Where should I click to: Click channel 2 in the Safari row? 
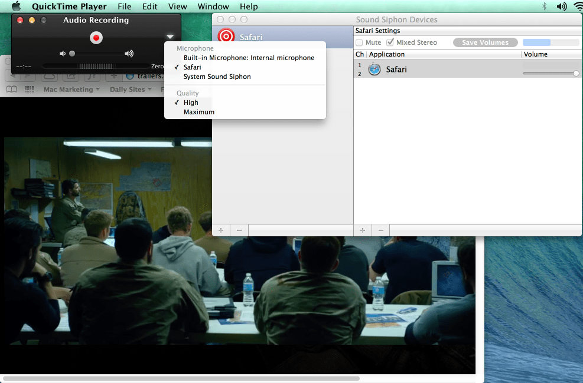pos(360,74)
